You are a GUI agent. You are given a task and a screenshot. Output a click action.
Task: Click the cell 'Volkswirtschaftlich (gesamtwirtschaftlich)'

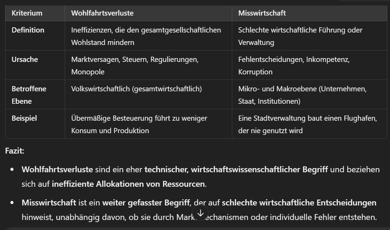click(x=148, y=94)
